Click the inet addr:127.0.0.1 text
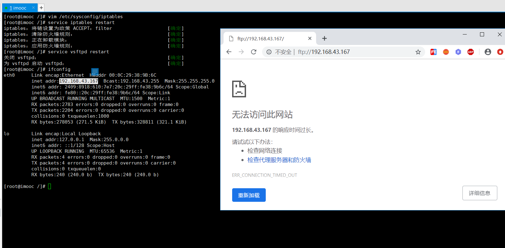 (x=58, y=140)
